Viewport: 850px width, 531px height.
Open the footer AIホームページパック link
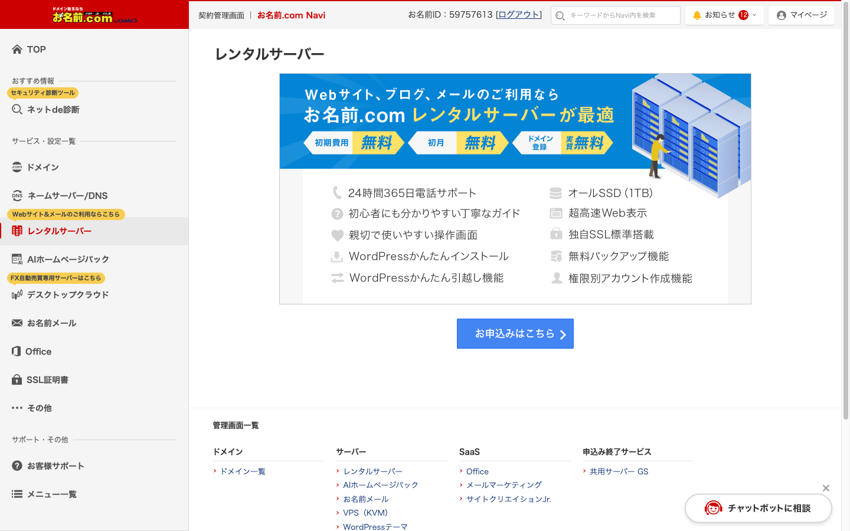tap(380, 485)
